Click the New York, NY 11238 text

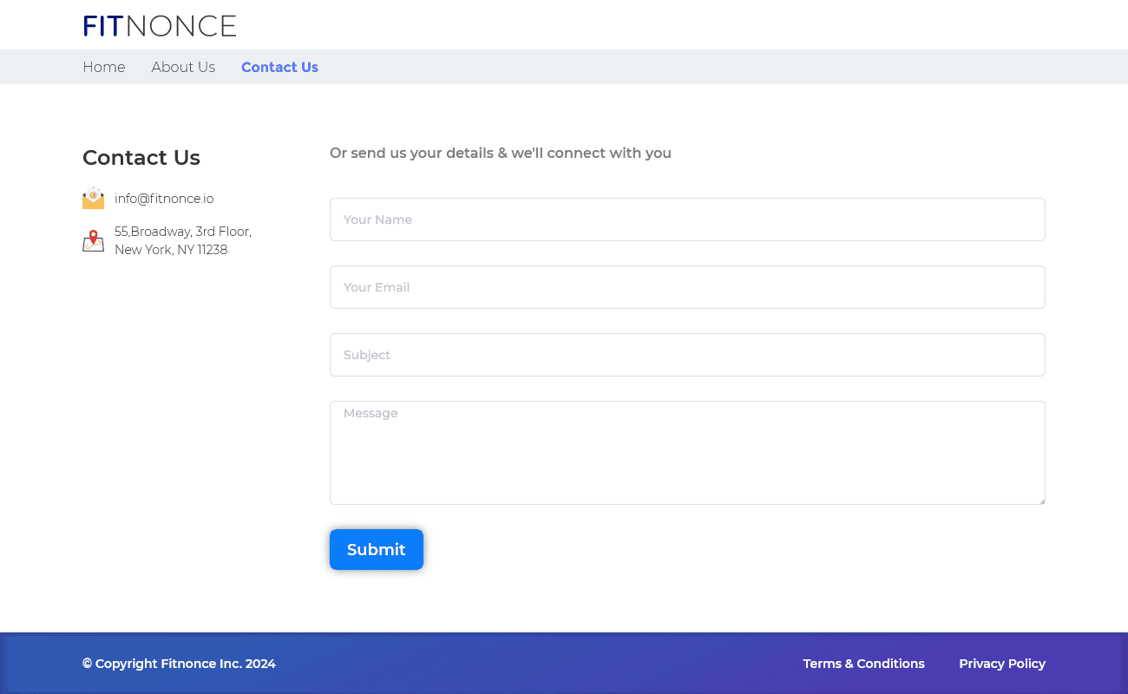coord(171,250)
